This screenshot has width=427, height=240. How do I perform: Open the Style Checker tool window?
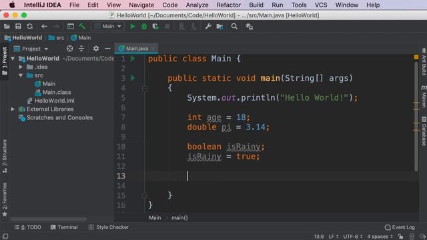click(x=108, y=227)
